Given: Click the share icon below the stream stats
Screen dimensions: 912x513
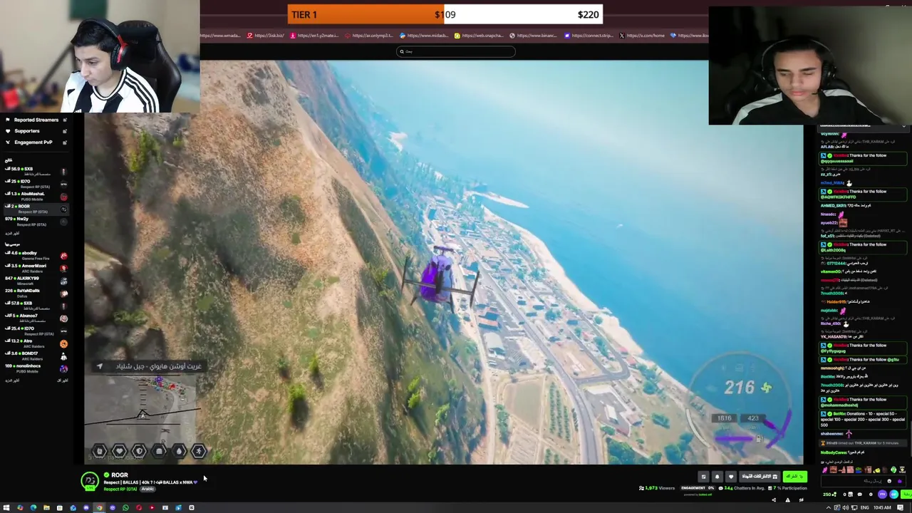Looking at the screenshot, I should [x=774, y=500].
